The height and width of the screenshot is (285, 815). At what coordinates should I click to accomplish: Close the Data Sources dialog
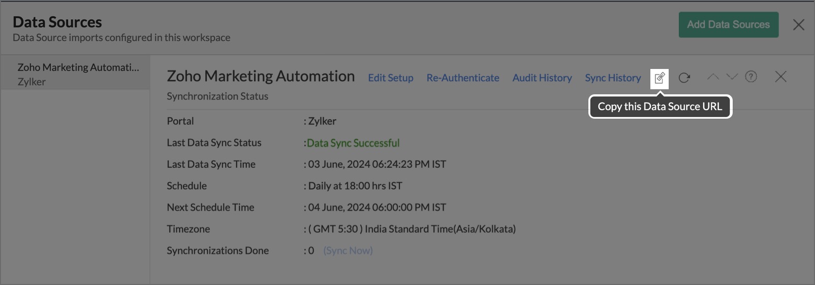(x=799, y=24)
